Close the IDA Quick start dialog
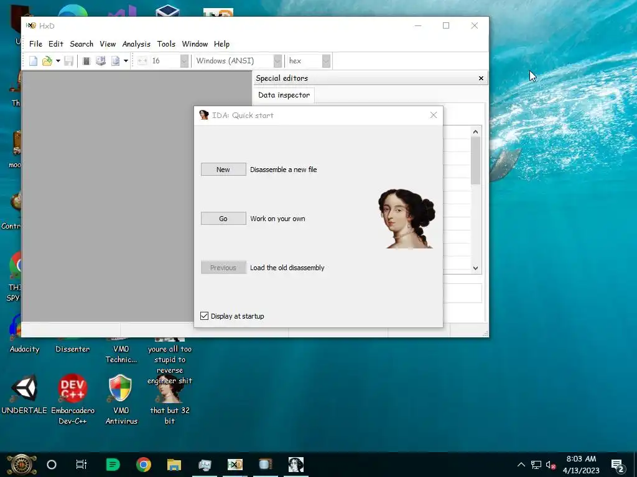The image size is (637, 477). [x=434, y=115]
